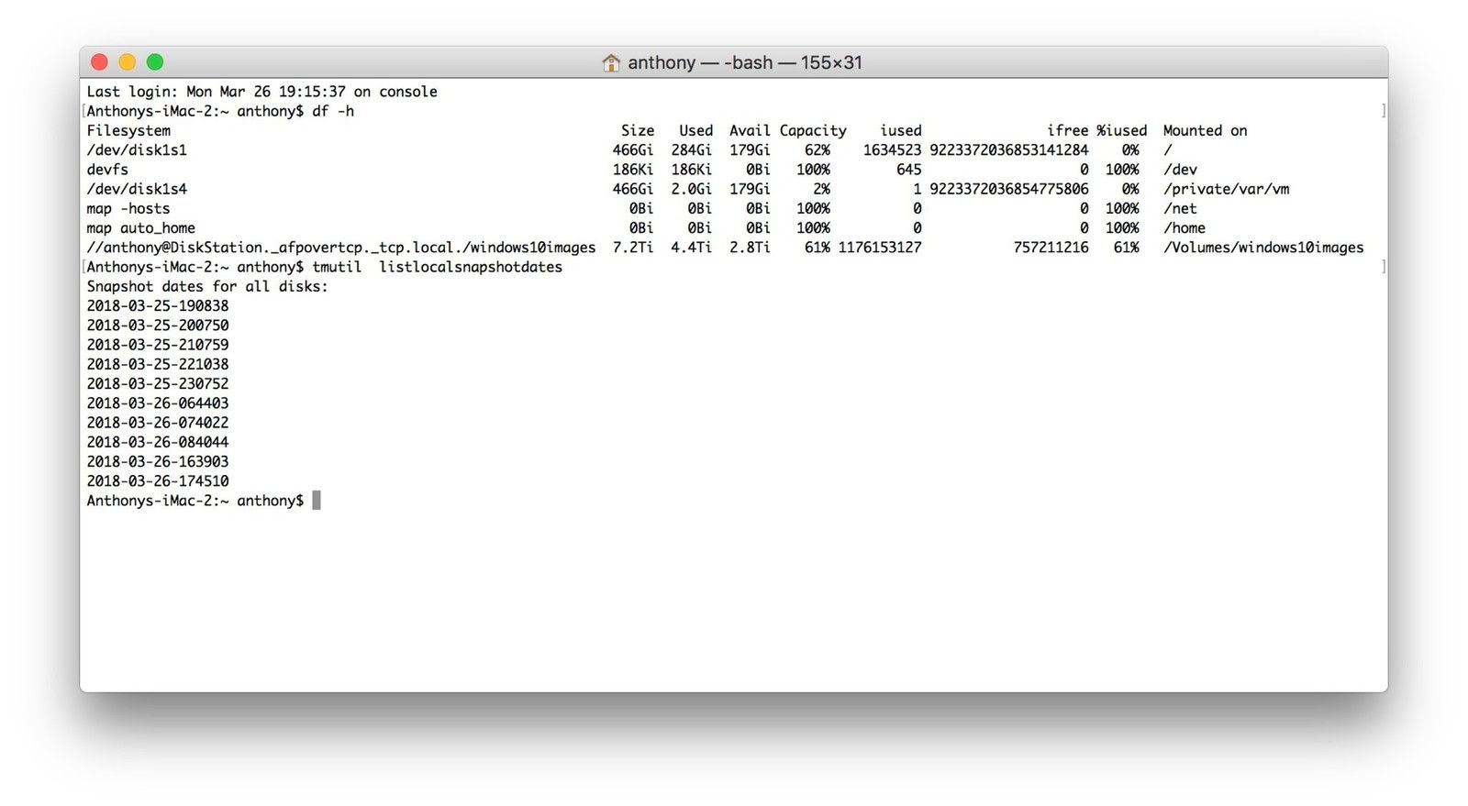Click the window title 'anthony — -bash — 155×31'
Image resolution: width=1468 pixels, height=806 pixels.
click(x=744, y=62)
